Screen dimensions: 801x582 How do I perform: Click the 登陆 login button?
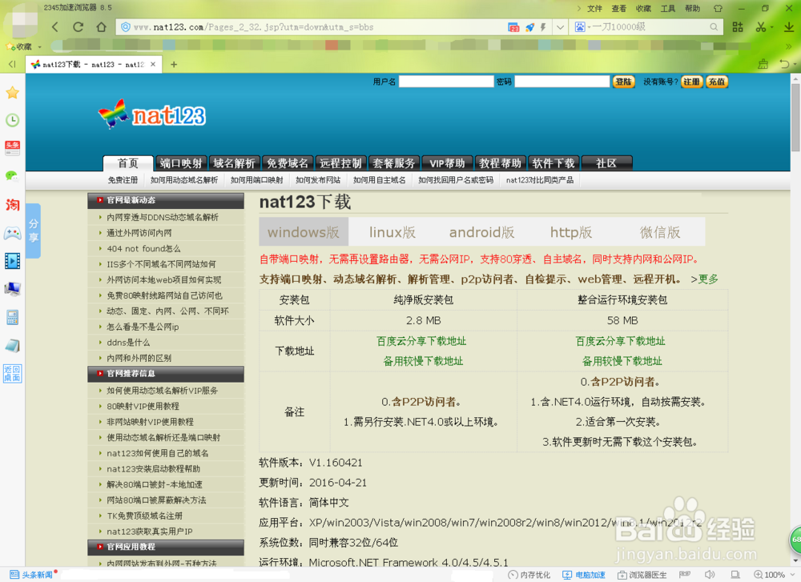point(624,82)
